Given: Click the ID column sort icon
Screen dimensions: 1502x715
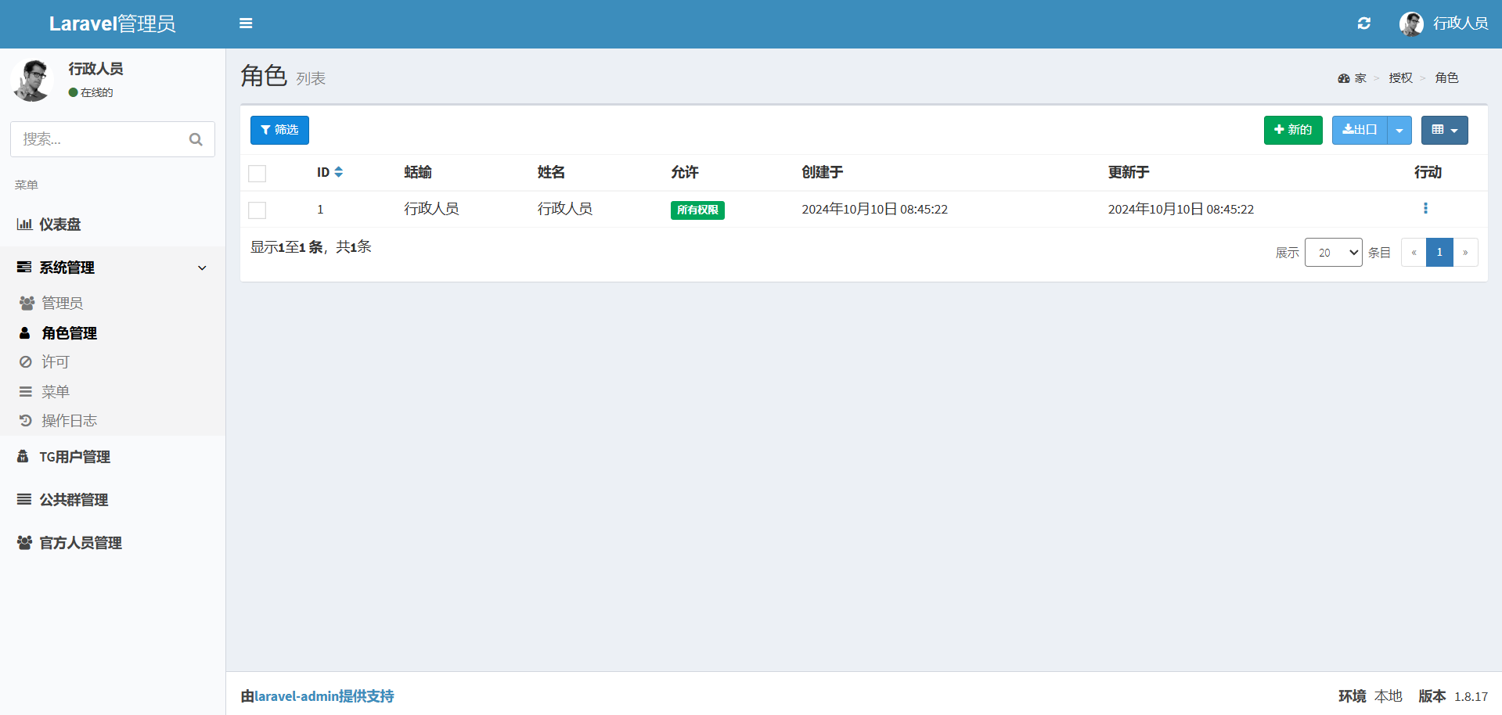Looking at the screenshot, I should tap(339, 172).
